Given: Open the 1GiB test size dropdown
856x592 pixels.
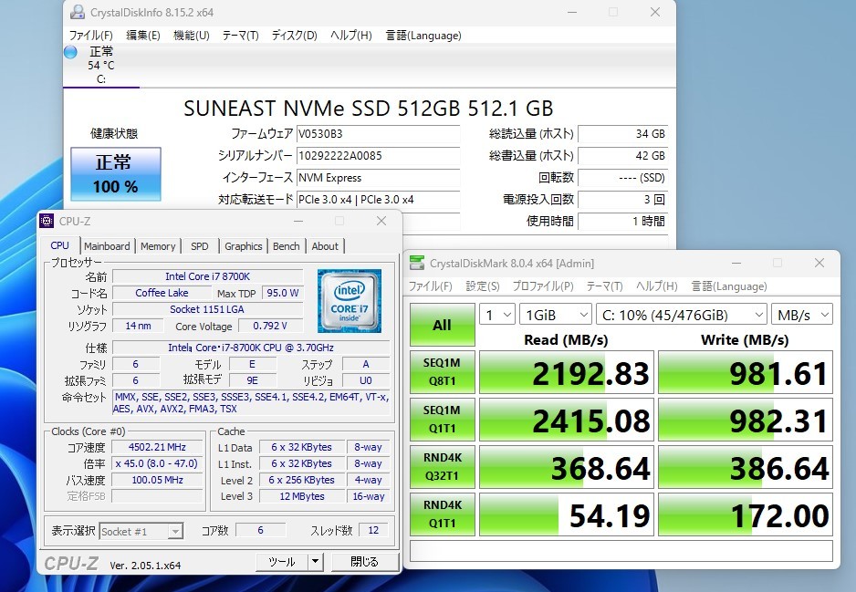Looking at the screenshot, I should 555,315.
